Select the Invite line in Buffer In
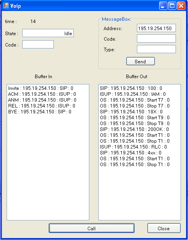 pyautogui.click(x=41, y=88)
